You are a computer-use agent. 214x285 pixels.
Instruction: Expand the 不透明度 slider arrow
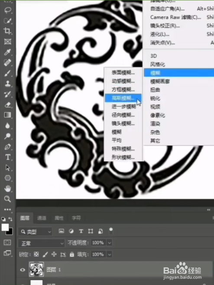(110, 243)
